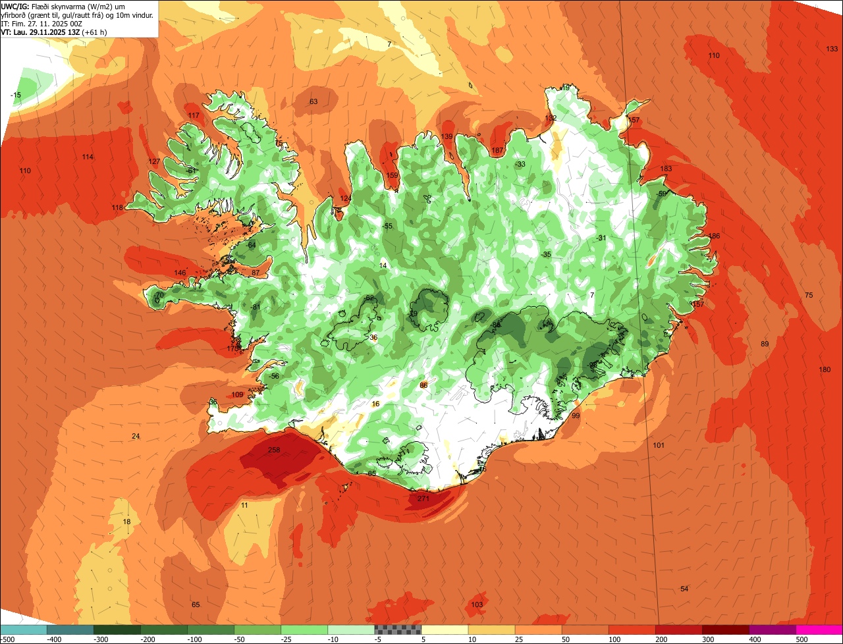Click the 54 value in the lower right sea
The image size is (843, 644).
pos(684,589)
